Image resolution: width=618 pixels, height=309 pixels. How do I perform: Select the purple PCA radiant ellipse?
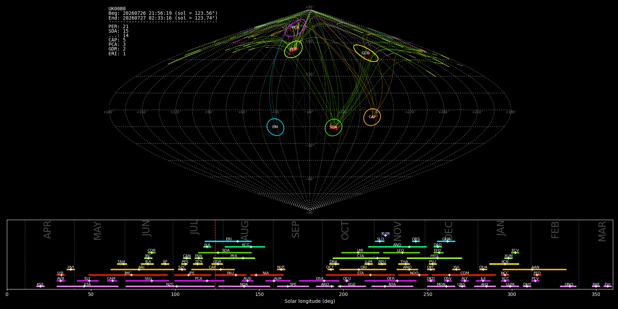(x=295, y=28)
